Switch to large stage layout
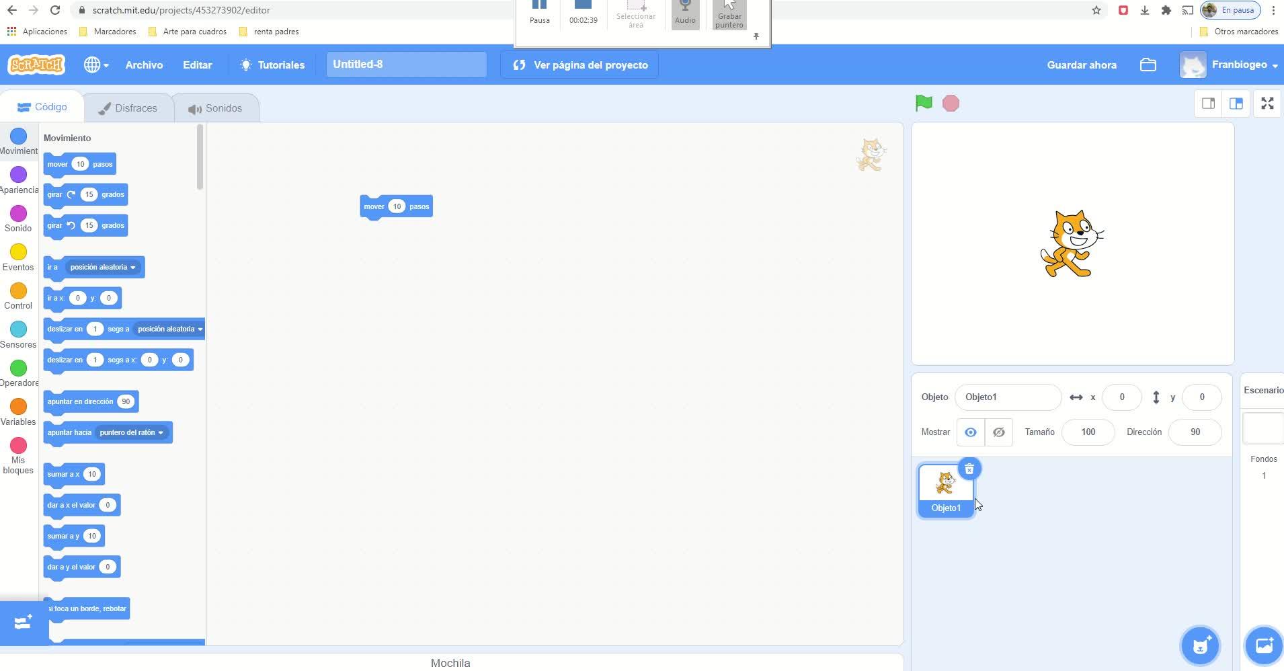The width and height of the screenshot is (1284, 671). pos(1236,104)
